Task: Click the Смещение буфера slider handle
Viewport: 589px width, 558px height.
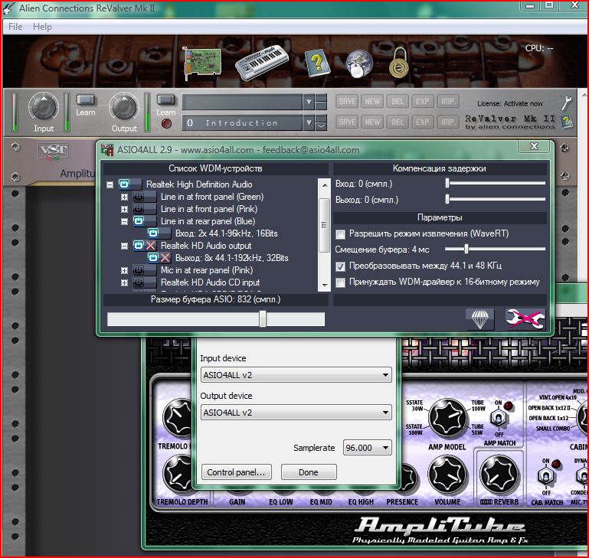Action: (x=466, y=249)
